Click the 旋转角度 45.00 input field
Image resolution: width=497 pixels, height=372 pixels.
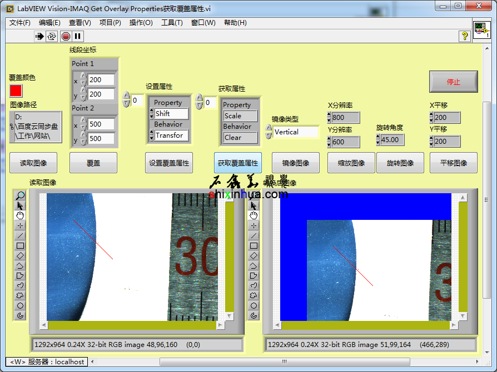tap(392, 140)
